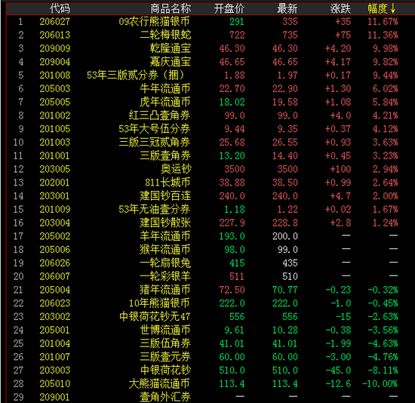
Task: Click the -10.00% change value
Action: click(380, 384)
